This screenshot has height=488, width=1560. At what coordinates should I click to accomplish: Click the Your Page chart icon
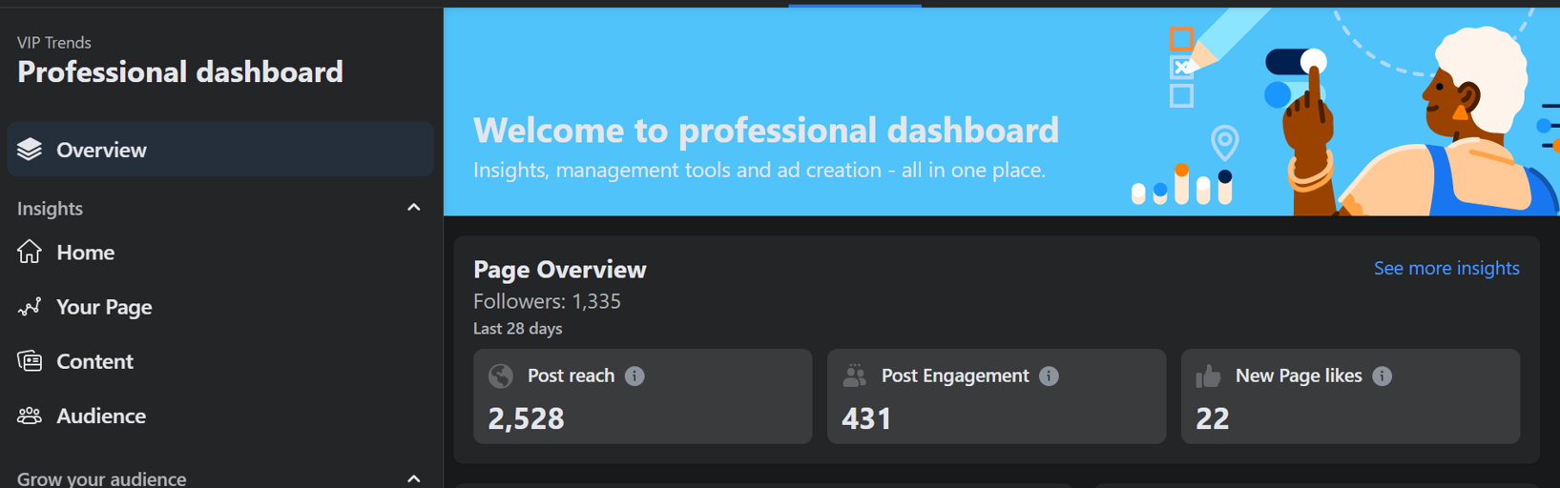30,307
